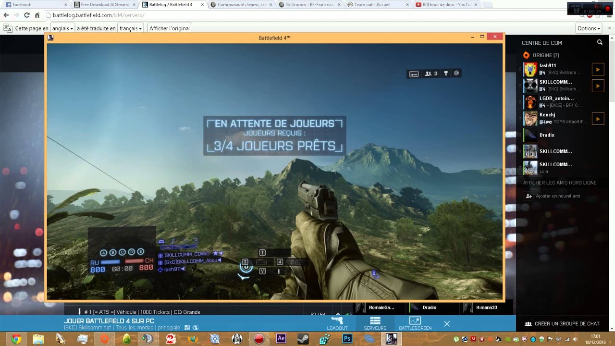Open Steam from the taskbar
Viewport: 615px width, 346px height.
[303, 339]
